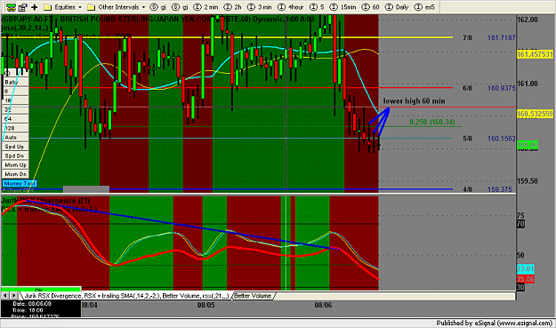Switch to the 5 interval shortcut
Screen dimensions: 556x328
tap(317, 7)
